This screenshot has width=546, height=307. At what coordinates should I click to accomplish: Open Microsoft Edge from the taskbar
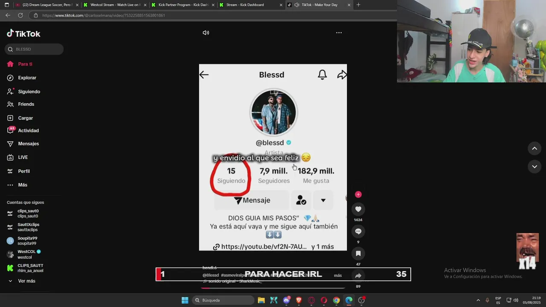click(x=349, y=300)
